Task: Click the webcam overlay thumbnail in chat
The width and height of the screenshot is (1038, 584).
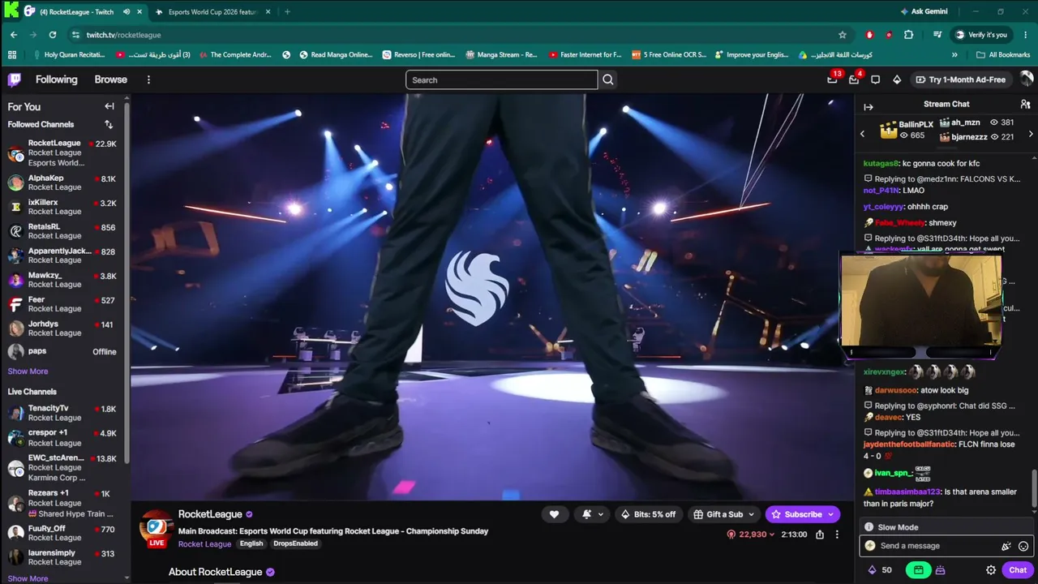Action: [920, 305]
